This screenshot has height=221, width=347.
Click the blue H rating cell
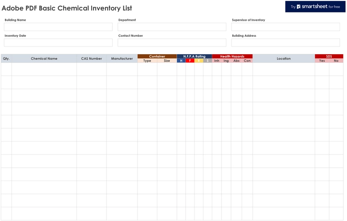(181, 61)
